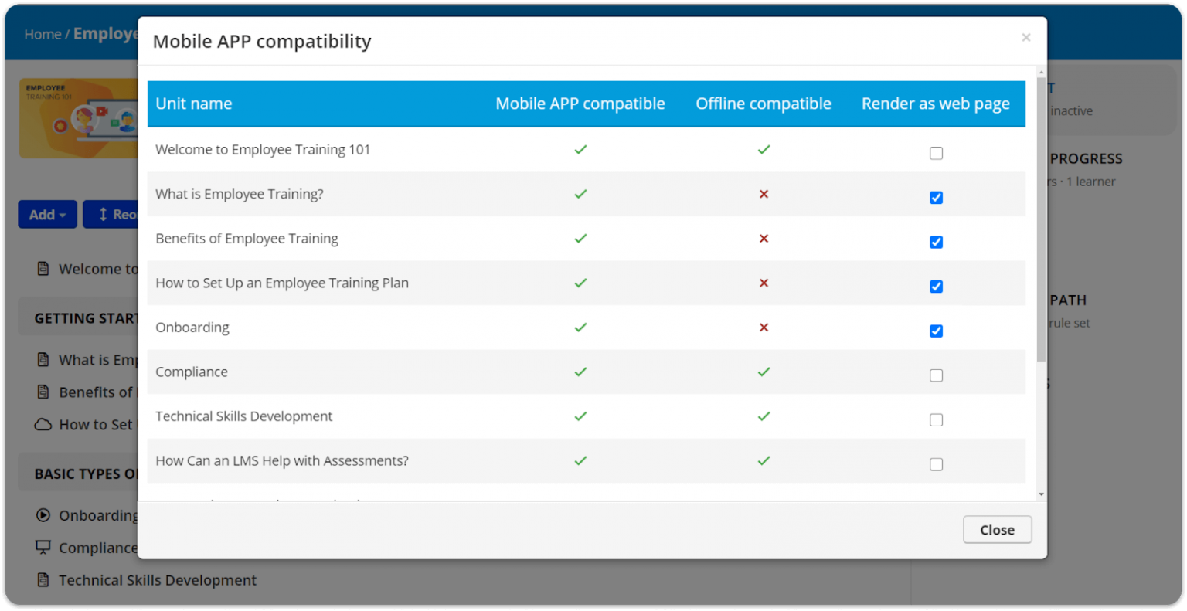Click the document icon beside What is Emp unit

43,359
